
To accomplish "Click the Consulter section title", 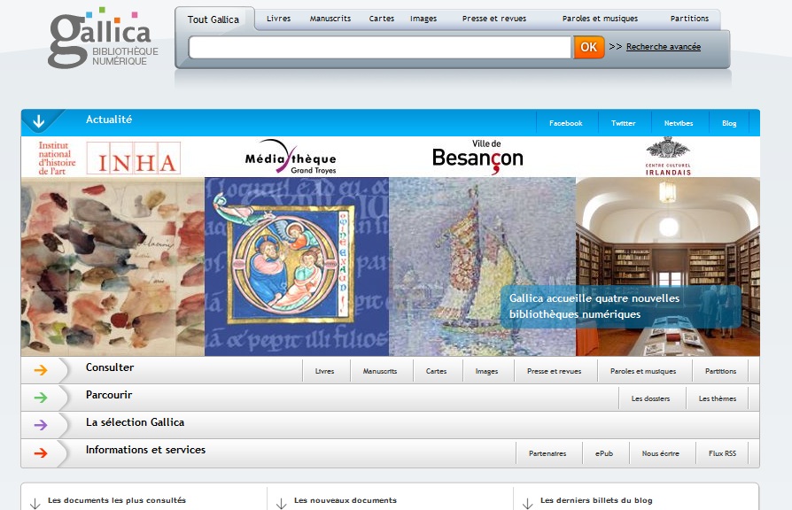I will [110, 367].
